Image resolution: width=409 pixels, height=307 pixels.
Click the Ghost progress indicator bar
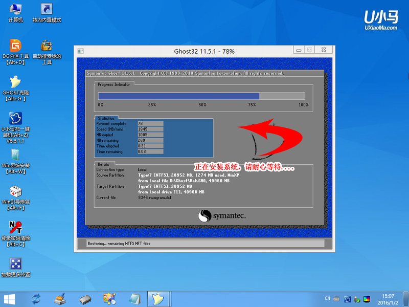pyautogui.click(x=201, y=96)
